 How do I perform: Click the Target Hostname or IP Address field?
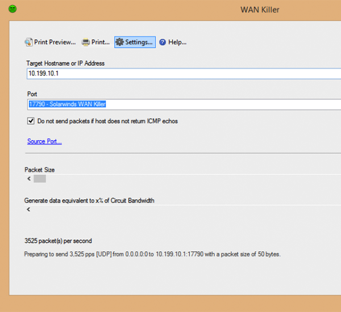coord(182,74)
